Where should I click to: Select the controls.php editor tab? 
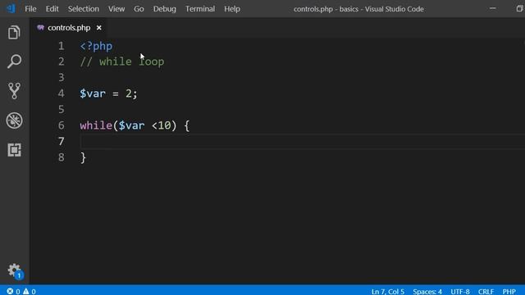(x=69, y=28)
